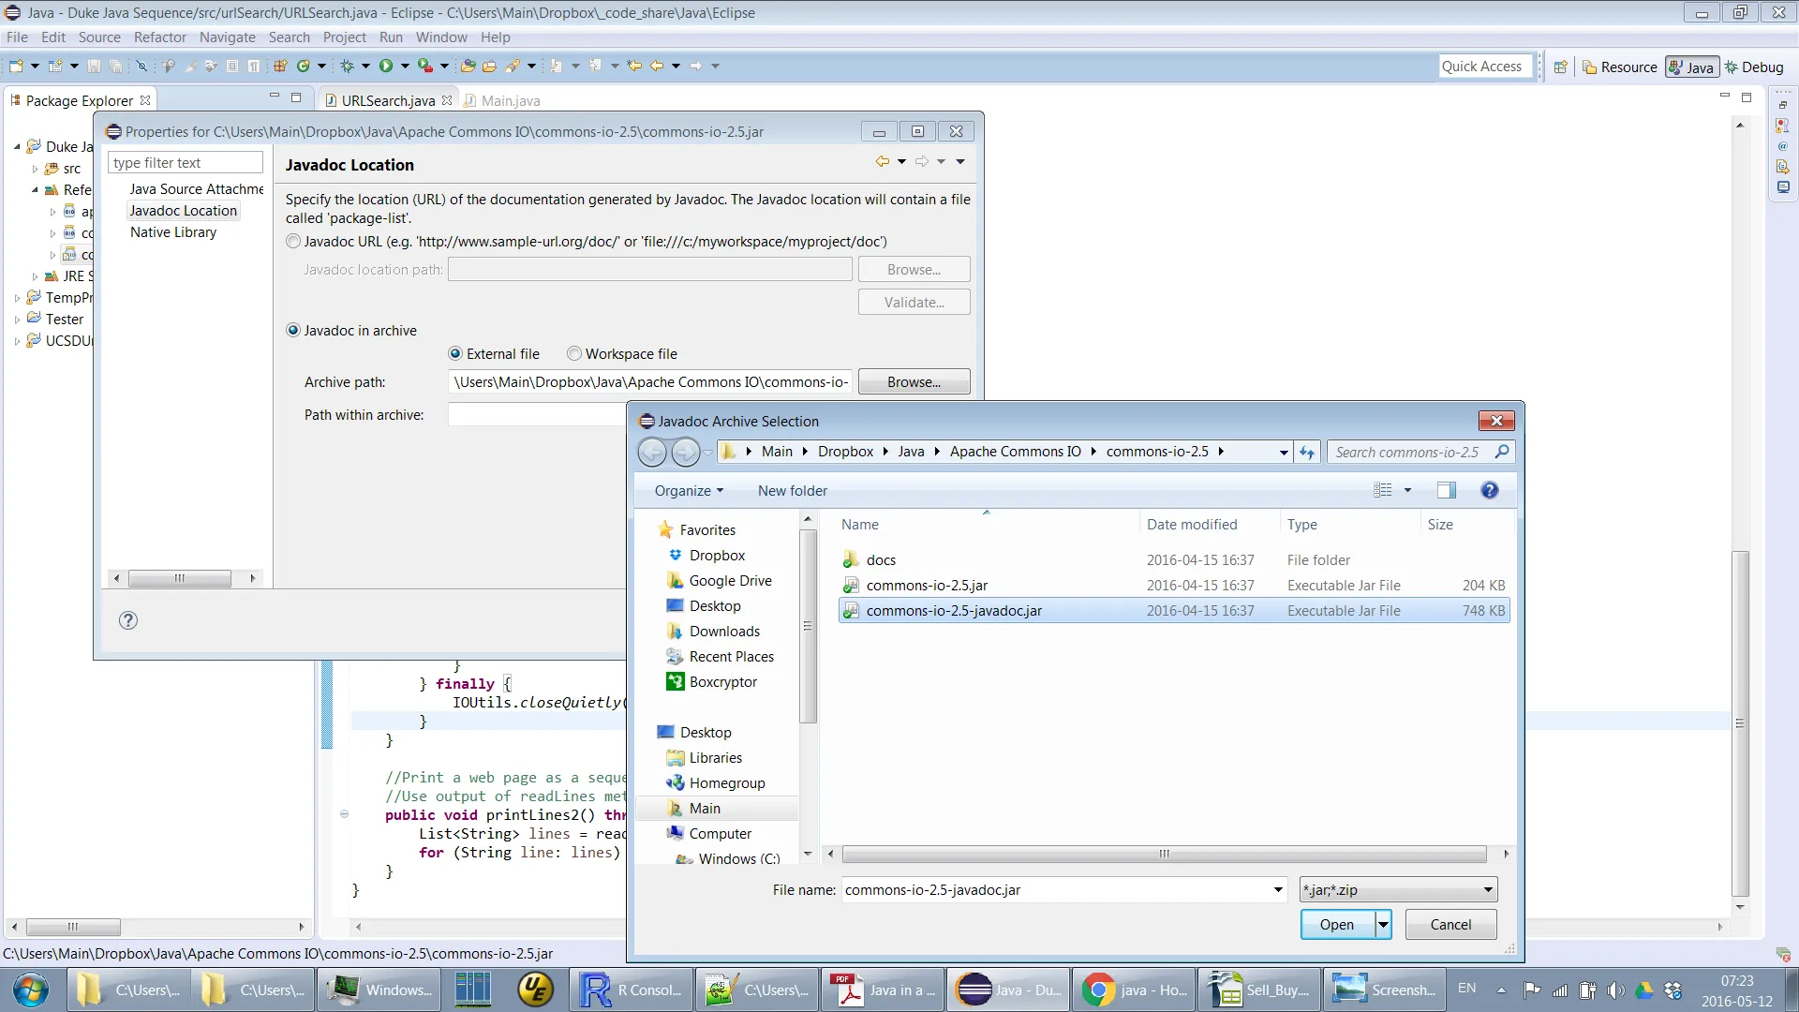Click the New Java Package toolbar icon
The image size is (1799, 1012).
pos(279,66)
